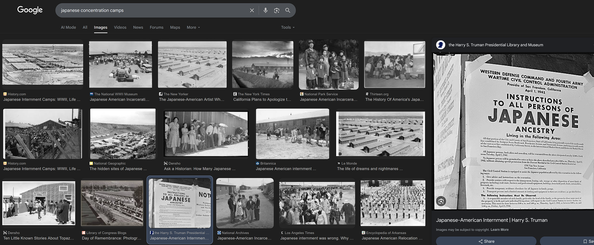Click the Google logo
Screen dimensions: 594x245
click(30, 10)
